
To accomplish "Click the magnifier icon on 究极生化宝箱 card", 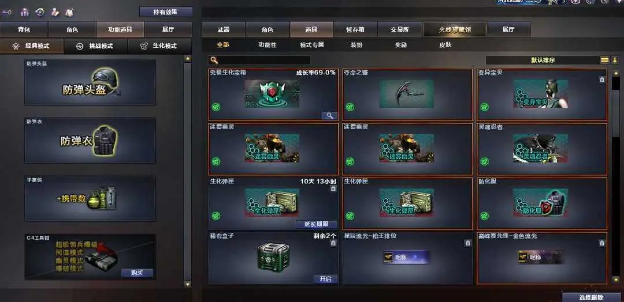I will tap(329, 115).
